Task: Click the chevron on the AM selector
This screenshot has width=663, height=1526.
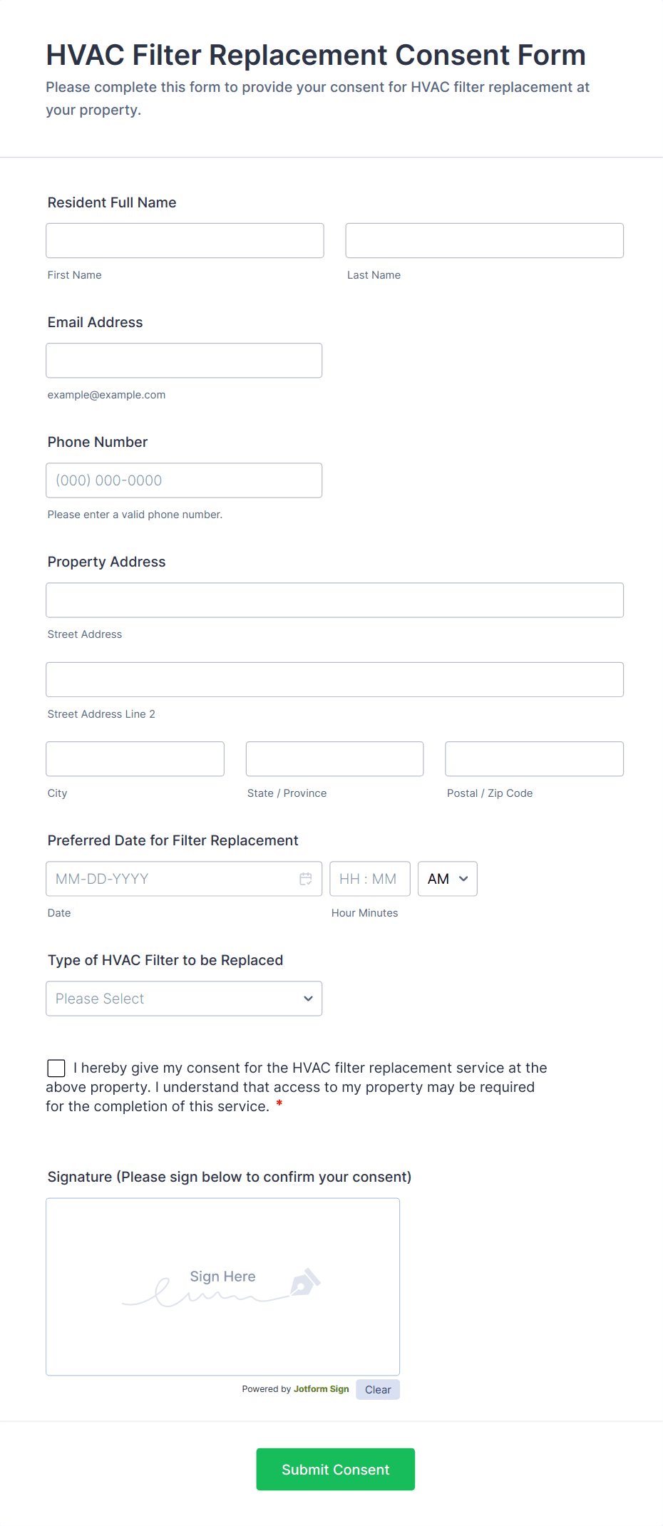Action: click(462, 879)
